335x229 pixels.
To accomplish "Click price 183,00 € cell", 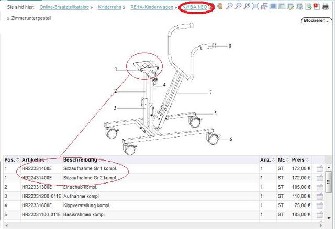I will [301, 214].
